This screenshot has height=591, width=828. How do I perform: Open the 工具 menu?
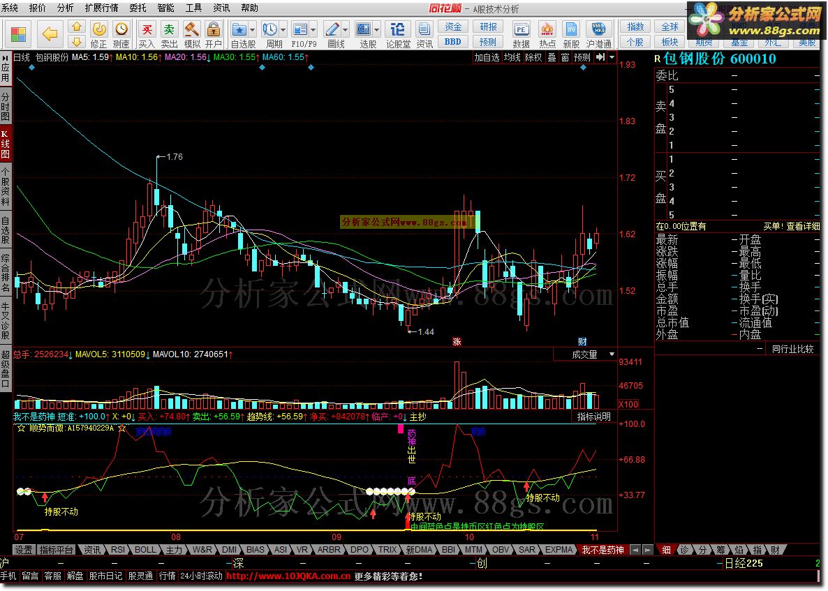pos(193,8)
